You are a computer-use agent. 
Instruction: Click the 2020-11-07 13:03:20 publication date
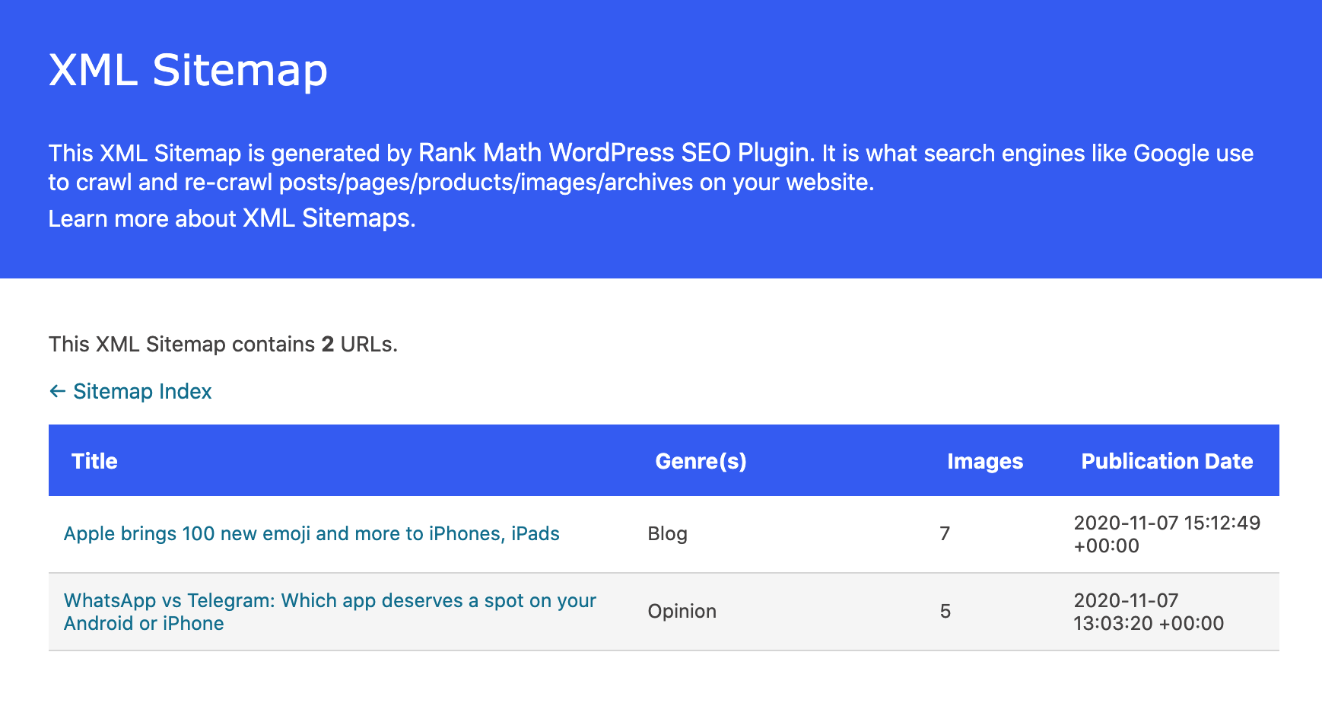[1147, 612]
